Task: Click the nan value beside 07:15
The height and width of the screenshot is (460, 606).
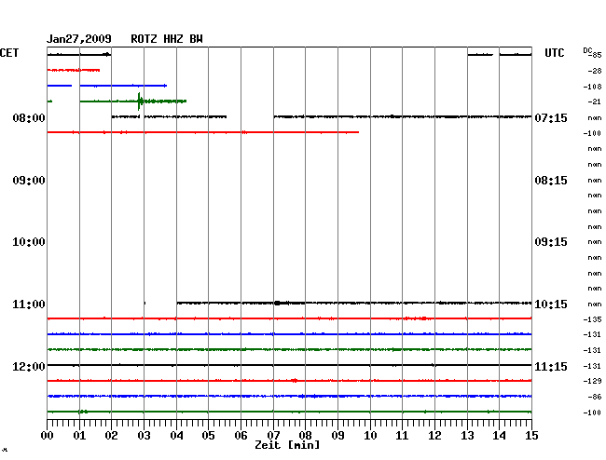Action: click(595, 117)
